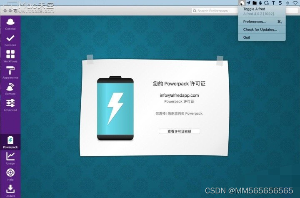This screenshot has height=198, width=300.
Task: Choose Preferences... from the Alfred menu
Action: (262, 22)
